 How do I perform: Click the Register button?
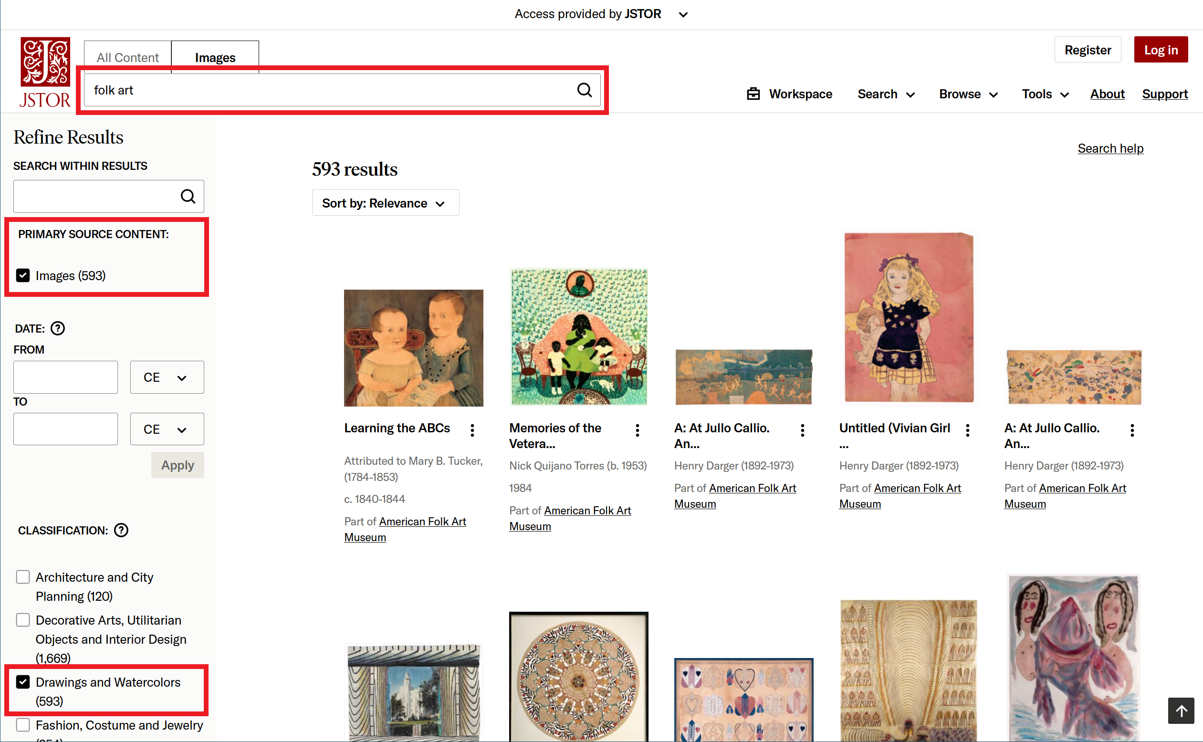tap(1088, 50)
